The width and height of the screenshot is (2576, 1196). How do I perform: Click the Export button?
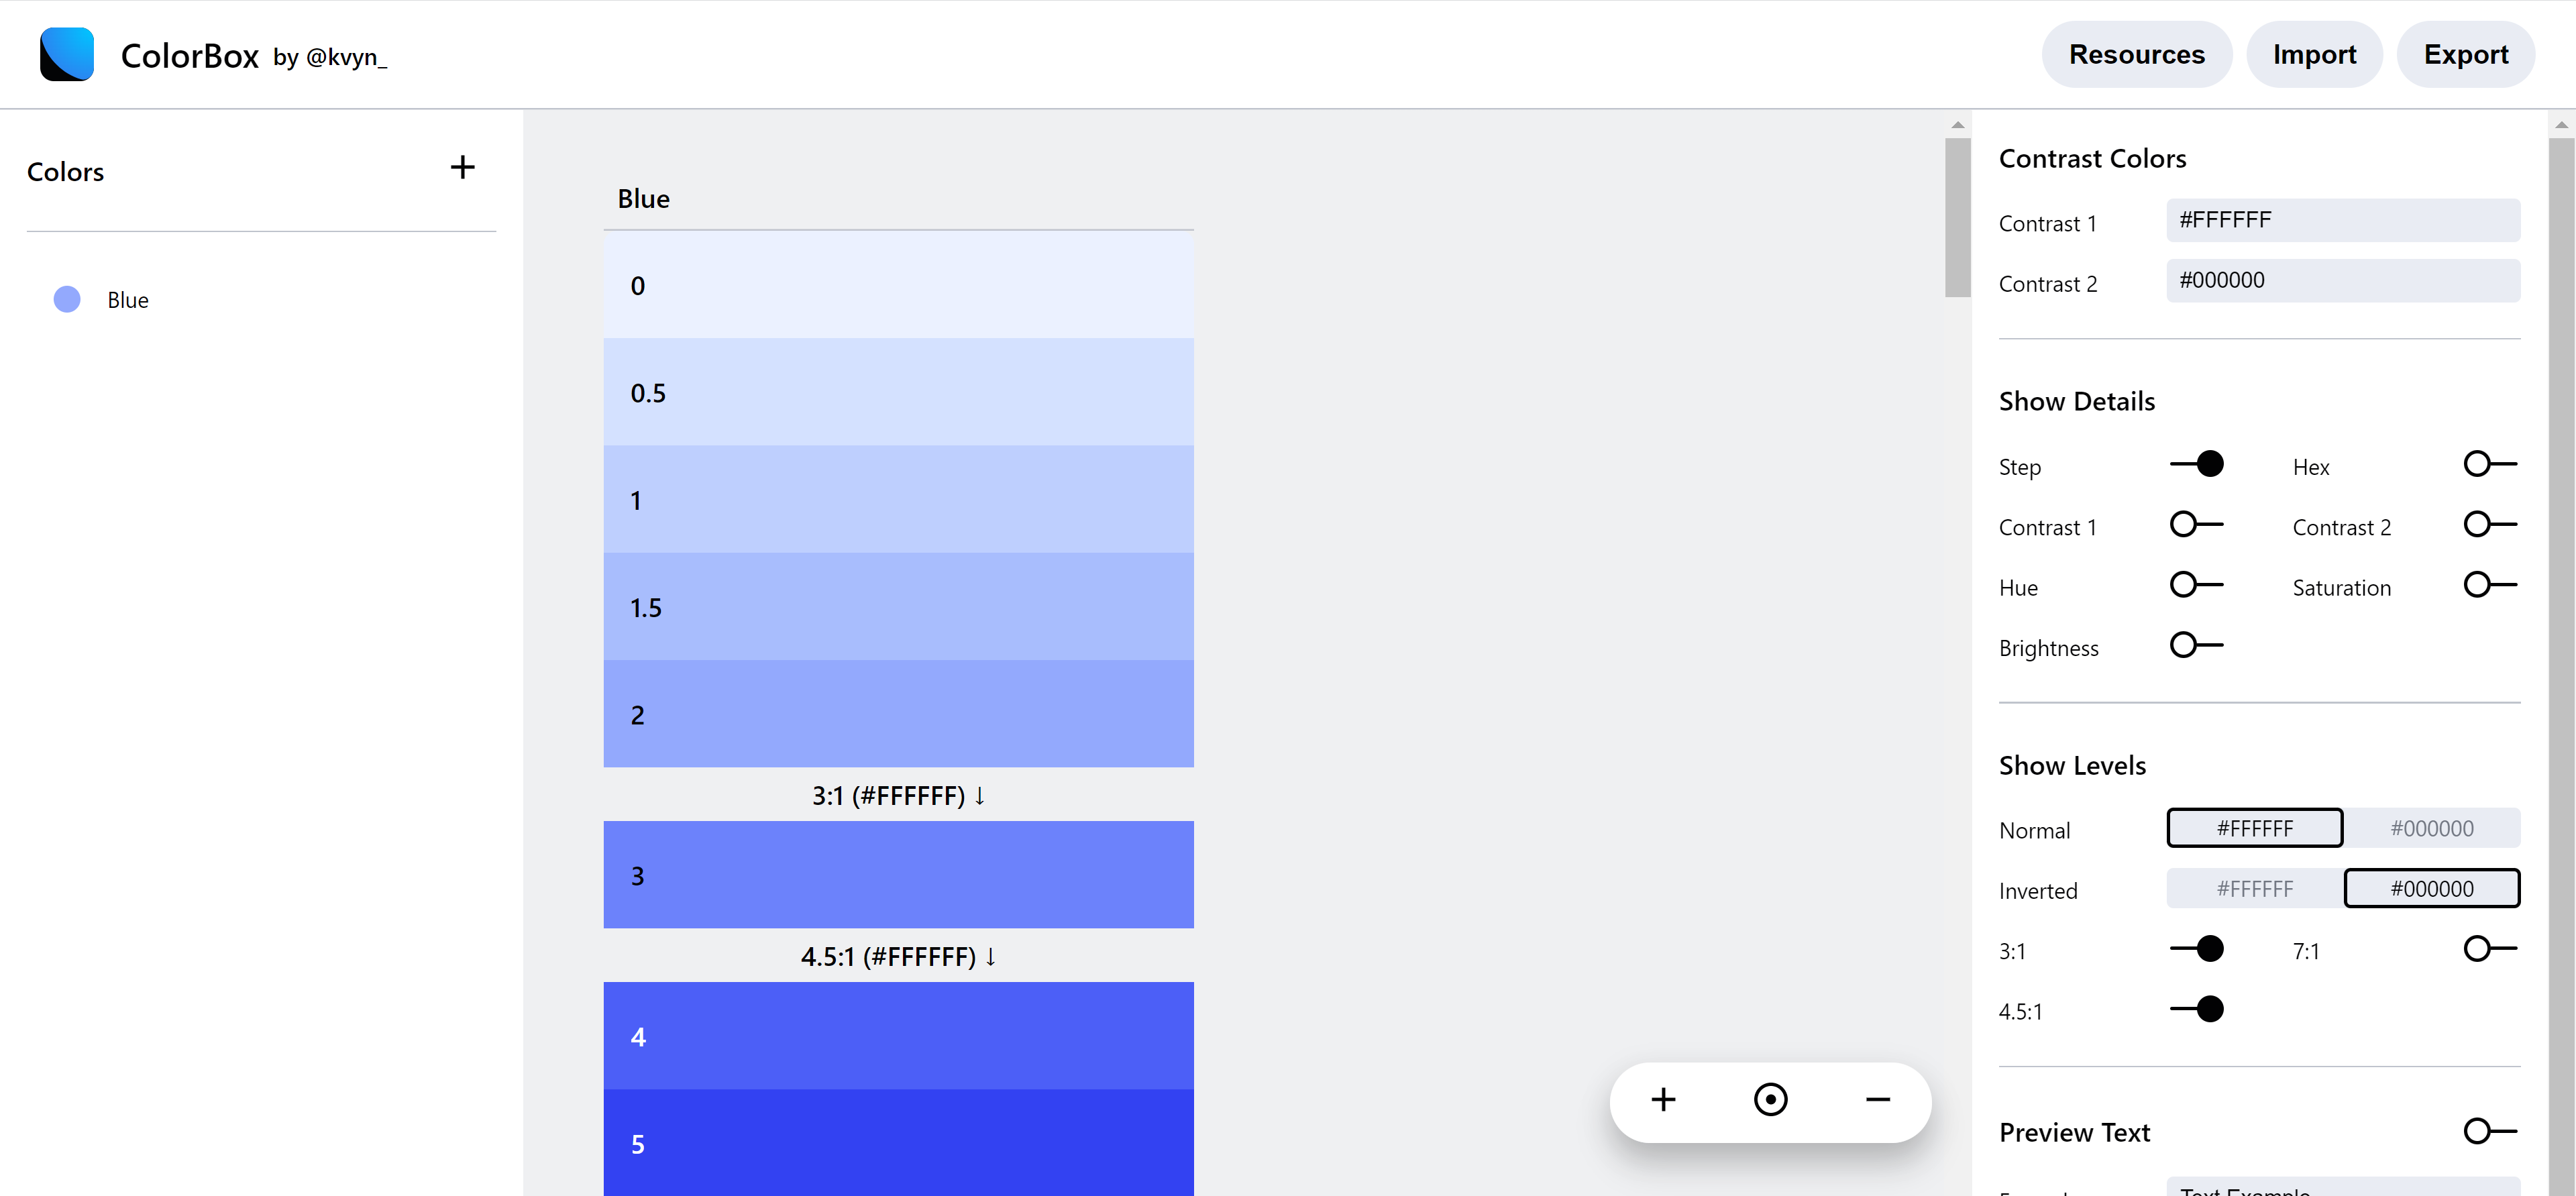click(2465, 55)
